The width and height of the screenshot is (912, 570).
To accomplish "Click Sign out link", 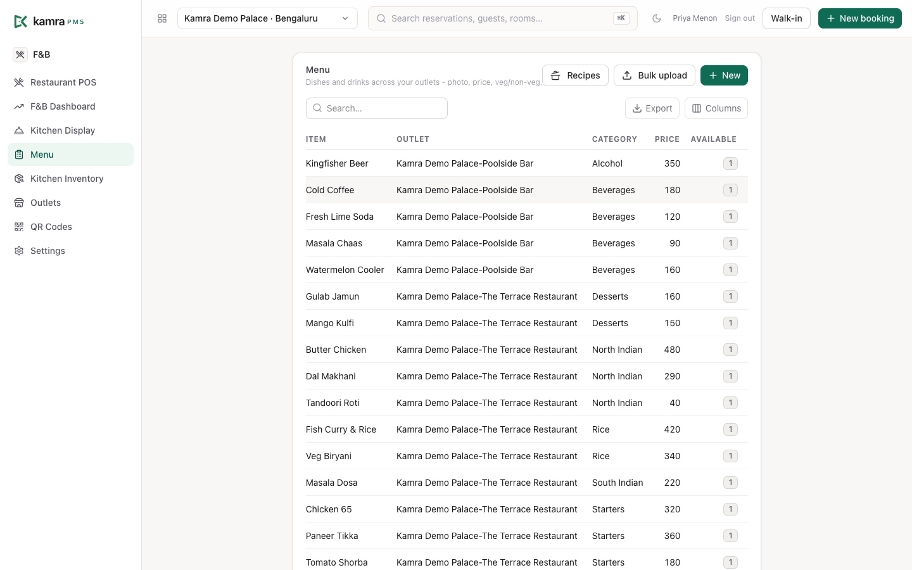I will (740, 18).
